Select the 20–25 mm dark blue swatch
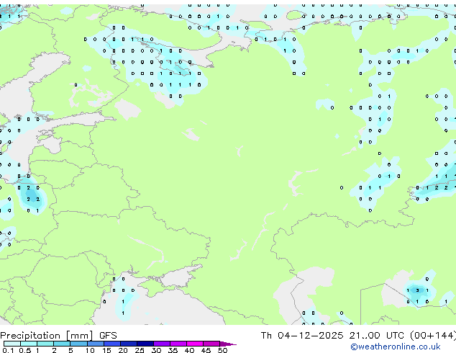456x353 pixels. pos(129,344)
